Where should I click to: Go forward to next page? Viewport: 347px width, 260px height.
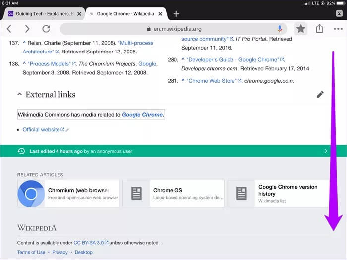point(27,29)
